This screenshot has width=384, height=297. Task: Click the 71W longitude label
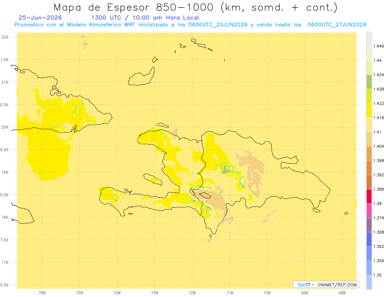click(229, 293)
